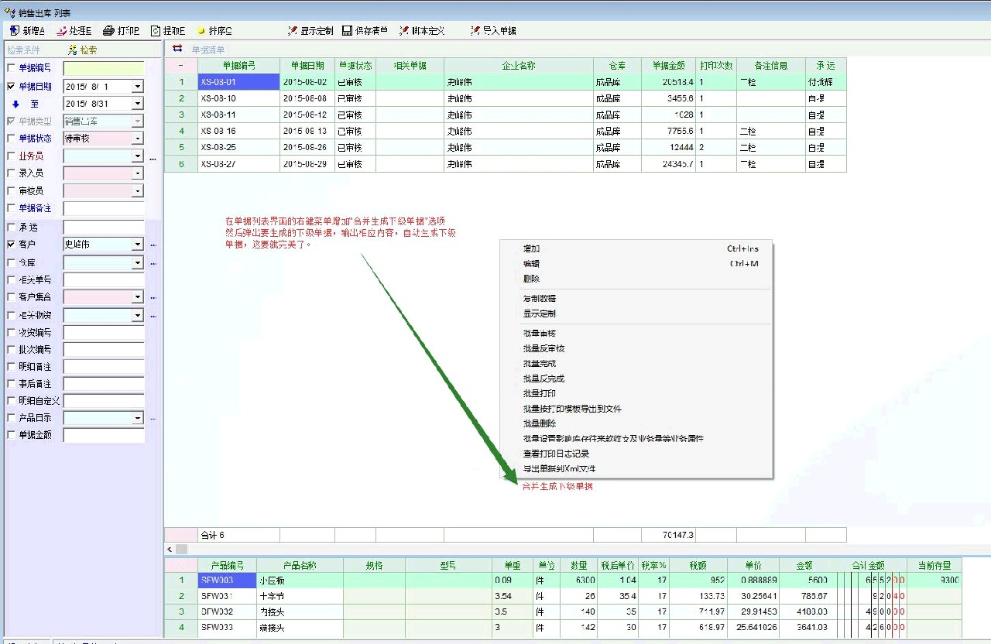The image size is (991, 644).
Task: Click the 打印P printer icon
Action: point(109,31)
